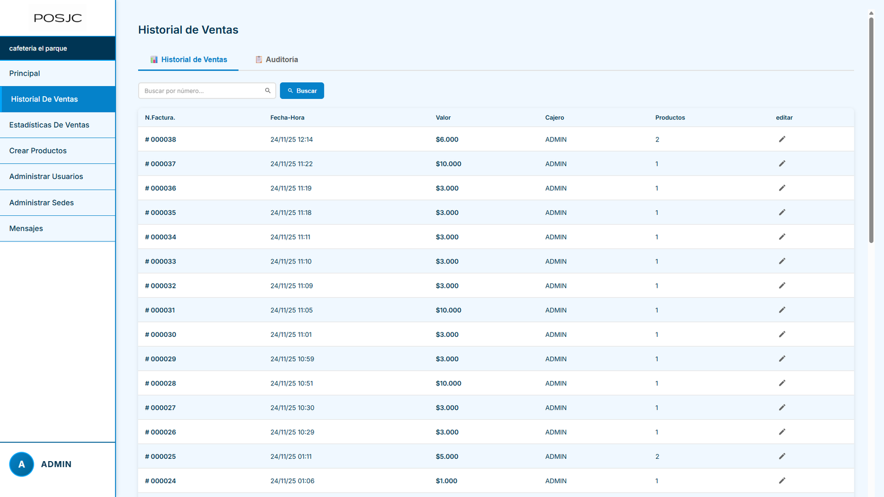Open the Administrar Usuarios section
Viewport: 884px width, 497px height.
pos(46,177)
